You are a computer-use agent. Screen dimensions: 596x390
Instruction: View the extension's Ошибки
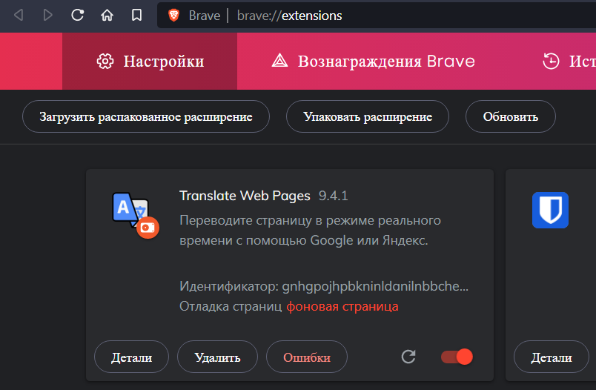pyautogui.click(x=307, y=357)
